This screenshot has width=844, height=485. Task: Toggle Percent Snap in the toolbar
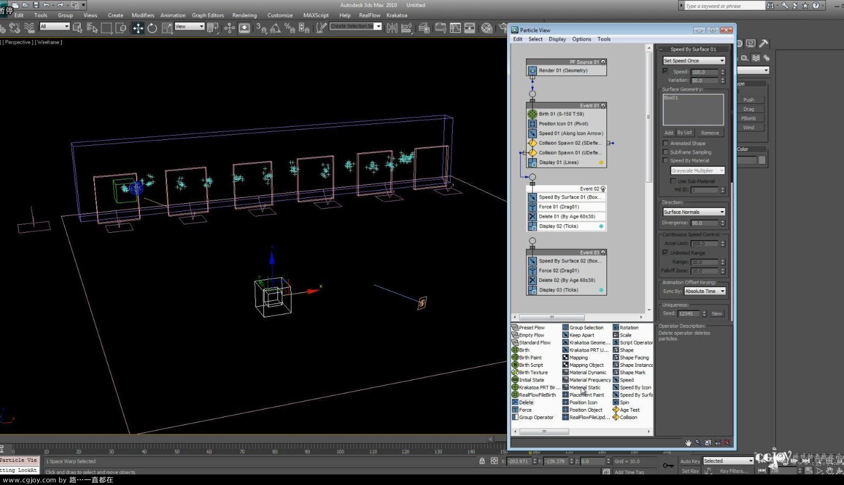tap(290, 28)
